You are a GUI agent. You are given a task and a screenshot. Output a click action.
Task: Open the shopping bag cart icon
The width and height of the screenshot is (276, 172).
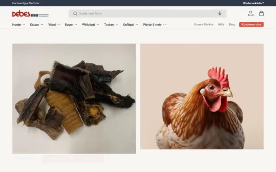pos(261,13)
